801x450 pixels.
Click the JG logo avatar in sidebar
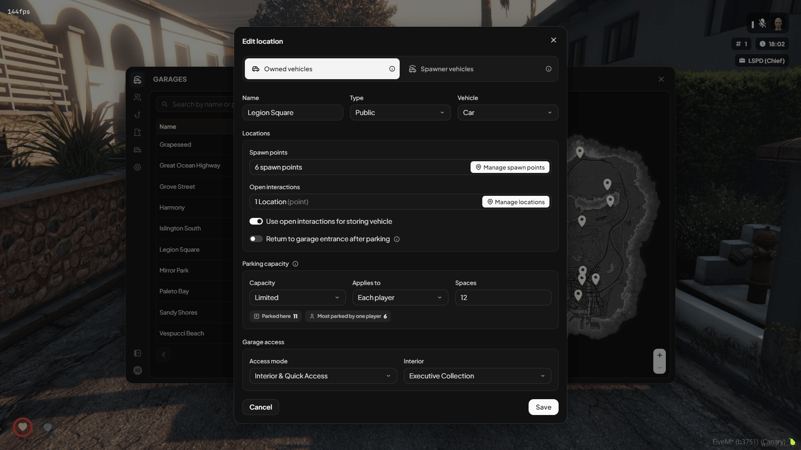[x=137, y=370]
